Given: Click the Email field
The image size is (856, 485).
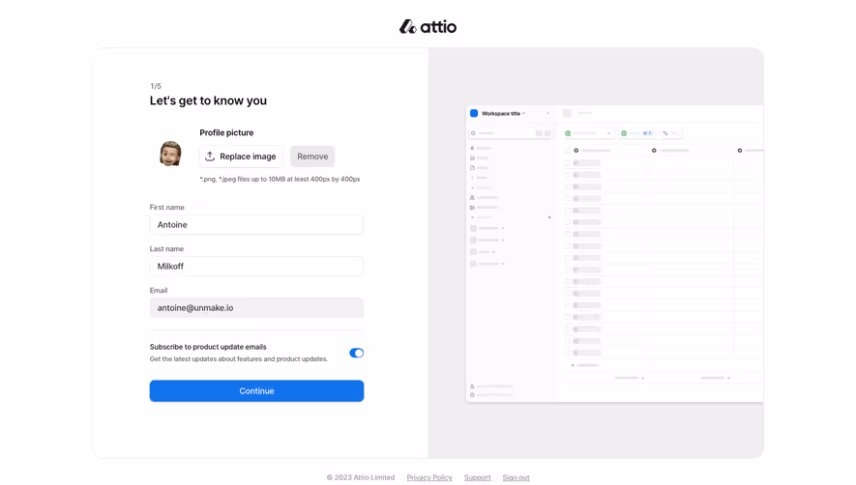Looking at the screenshot, I should click(256, 307).
